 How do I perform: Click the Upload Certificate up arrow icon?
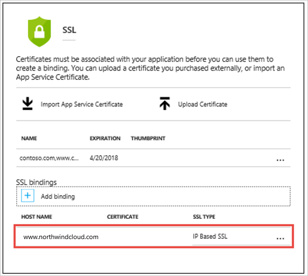pos(164,104)
